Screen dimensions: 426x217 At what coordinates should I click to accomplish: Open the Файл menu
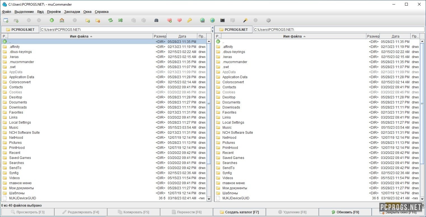coord(6,12)
